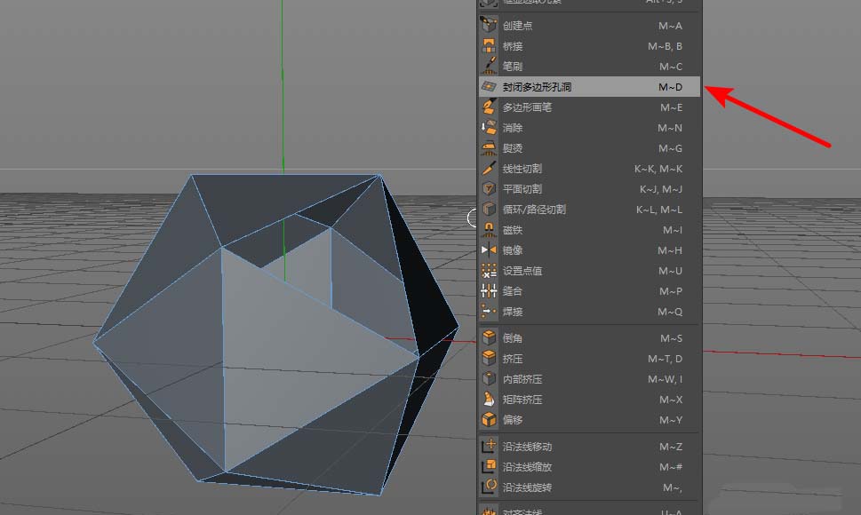Click the Stitch and Sew (缝合) icon
Image resolution: width=861 pixels, height=515 pixels.
pyautogui.click(x=488, y=290)
